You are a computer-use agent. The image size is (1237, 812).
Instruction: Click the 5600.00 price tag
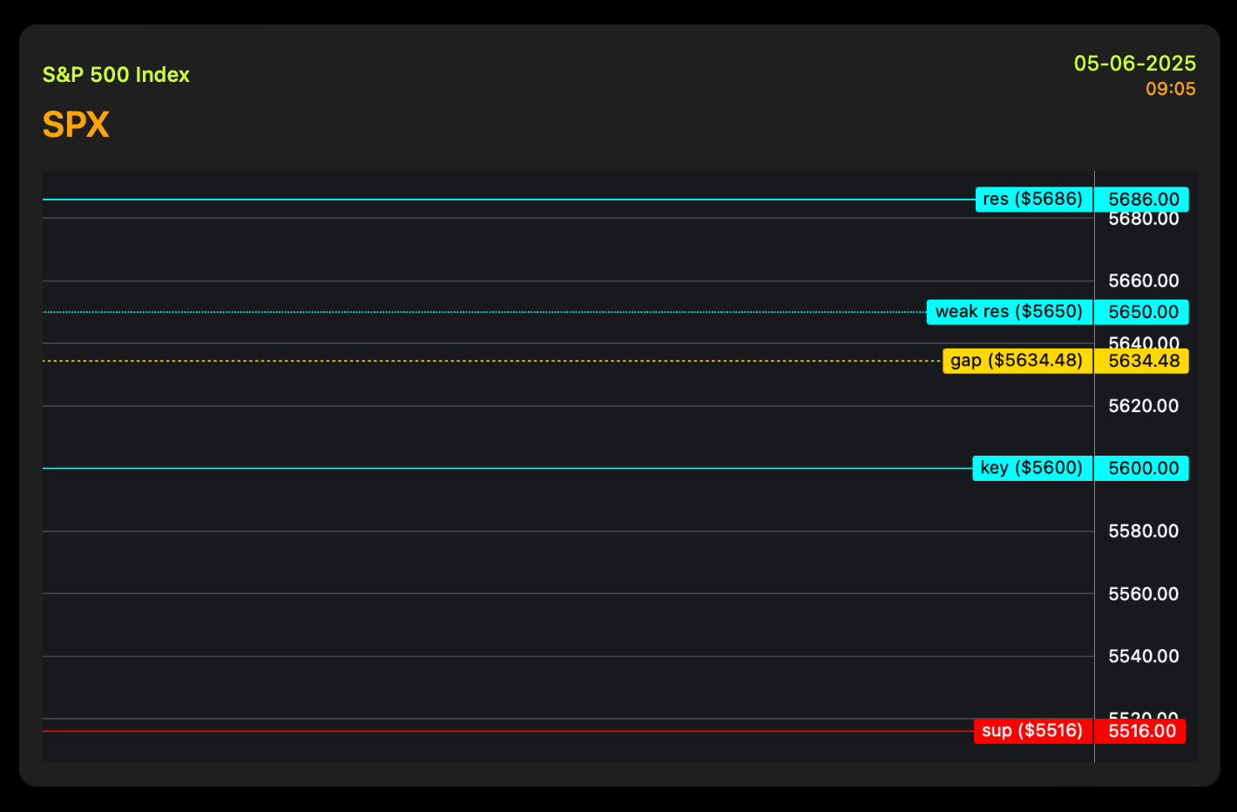1142,469
